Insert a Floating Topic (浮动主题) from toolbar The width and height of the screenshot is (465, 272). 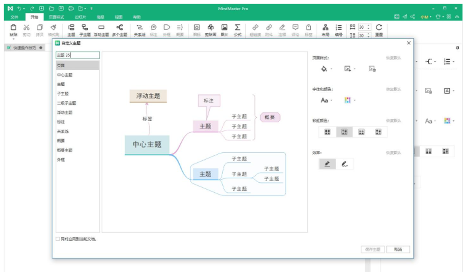pos(101,29)
